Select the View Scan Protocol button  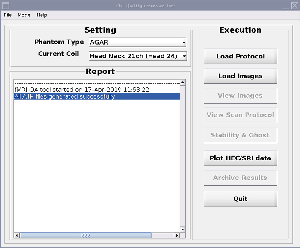click(x=240, y=115)
